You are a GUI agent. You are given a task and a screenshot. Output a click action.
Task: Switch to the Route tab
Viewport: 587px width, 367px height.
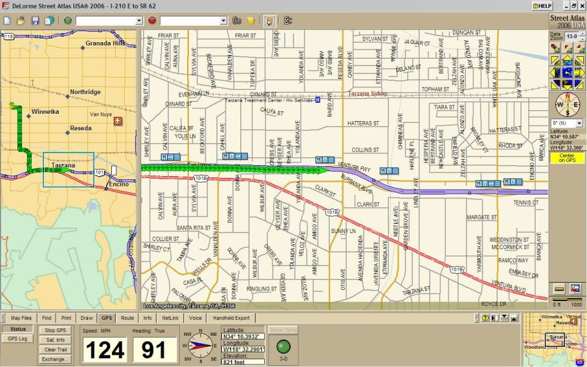coord(127,318)
